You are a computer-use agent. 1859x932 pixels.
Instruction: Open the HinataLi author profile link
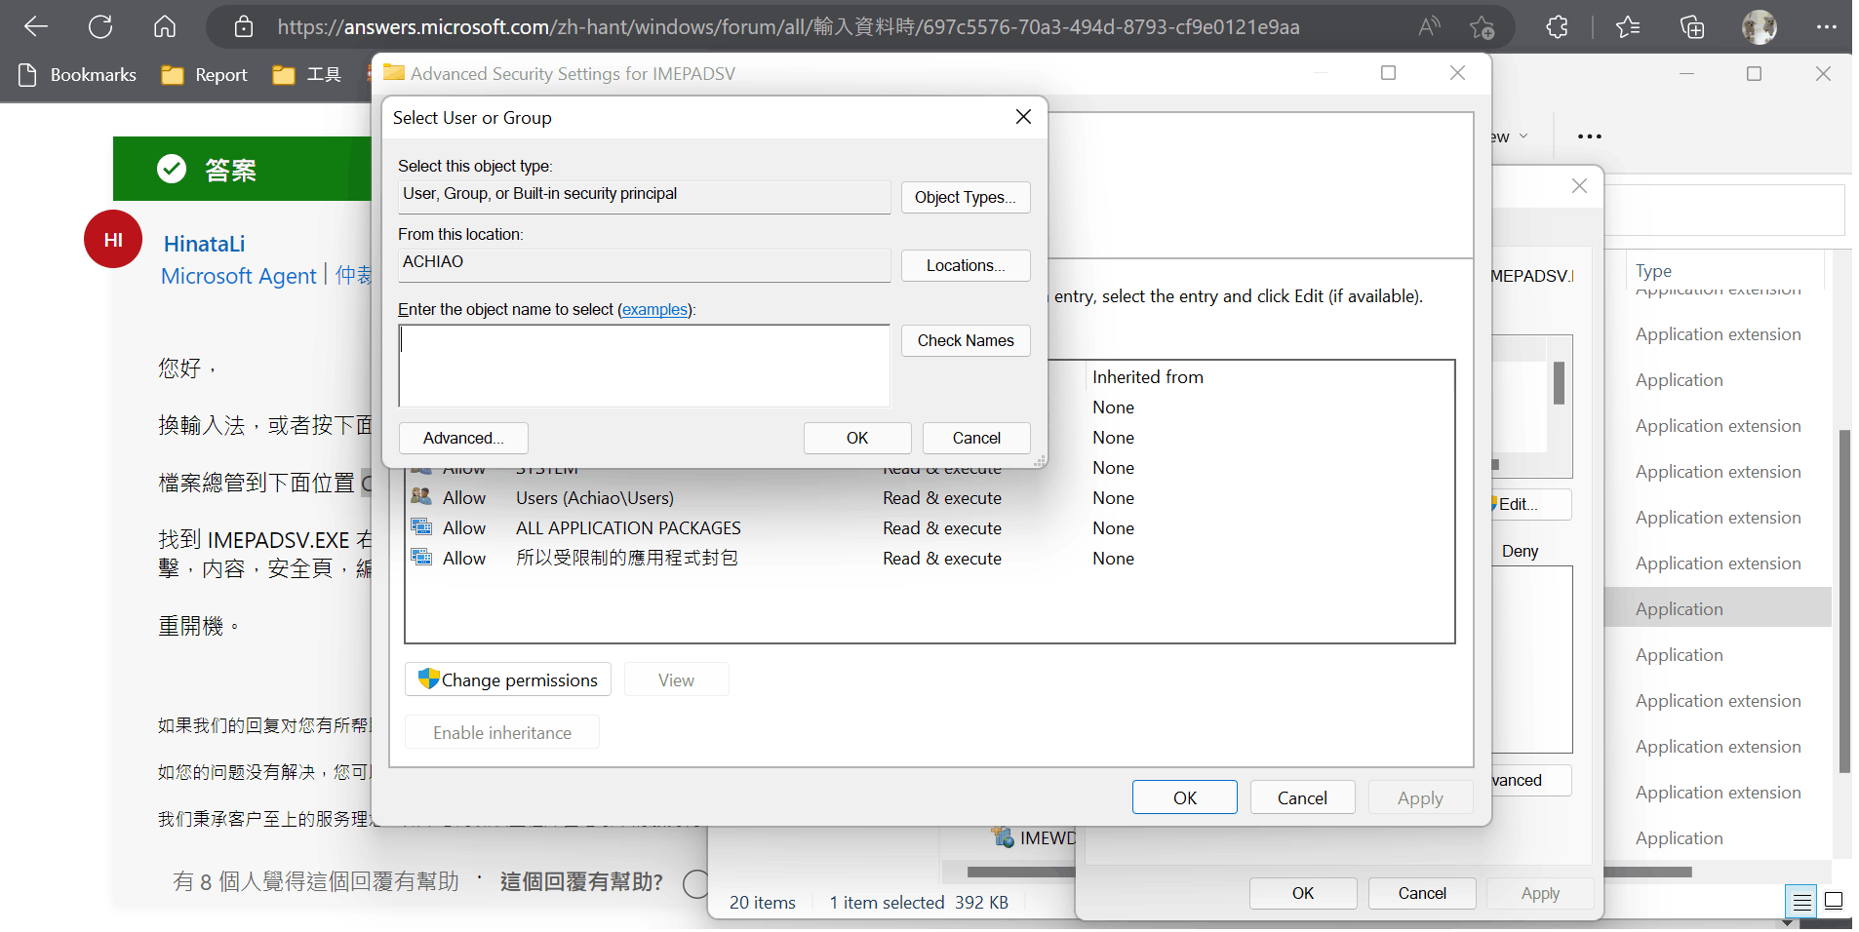[x=204, y=244]
